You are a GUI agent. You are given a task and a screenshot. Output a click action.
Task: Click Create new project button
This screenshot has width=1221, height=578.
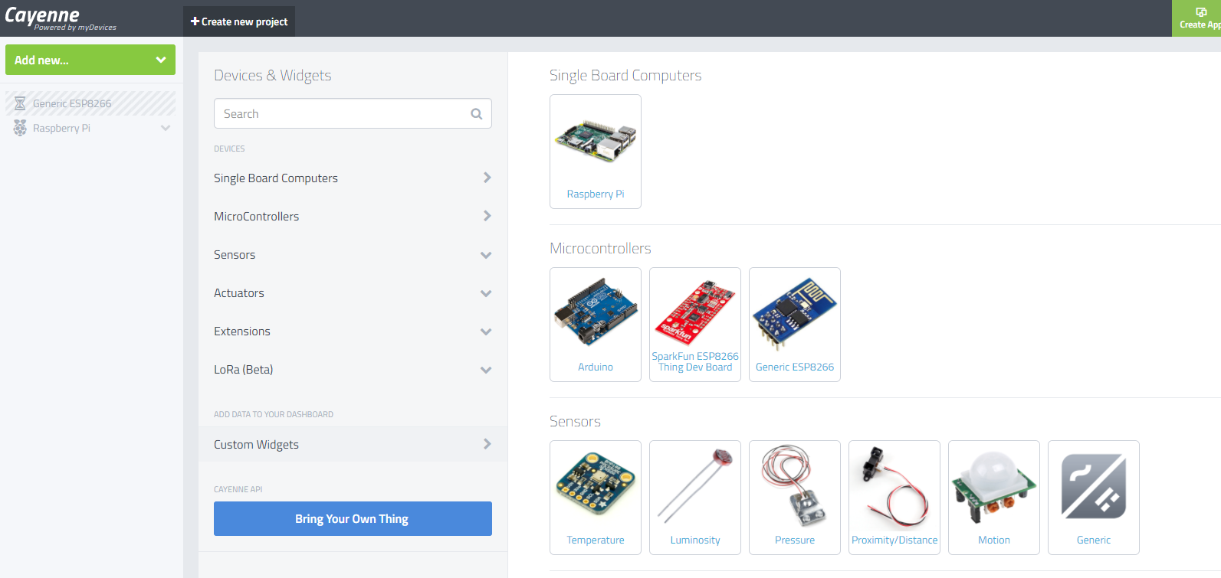pyautogui.click(x=239, y=21)
